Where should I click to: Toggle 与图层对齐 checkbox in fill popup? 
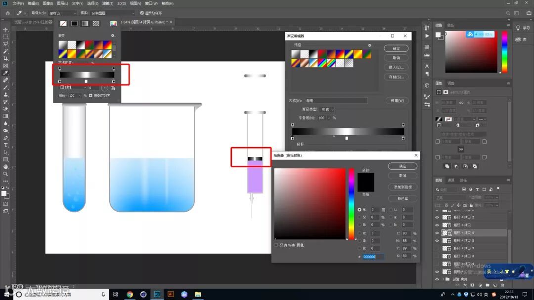[x=90, y=95]
